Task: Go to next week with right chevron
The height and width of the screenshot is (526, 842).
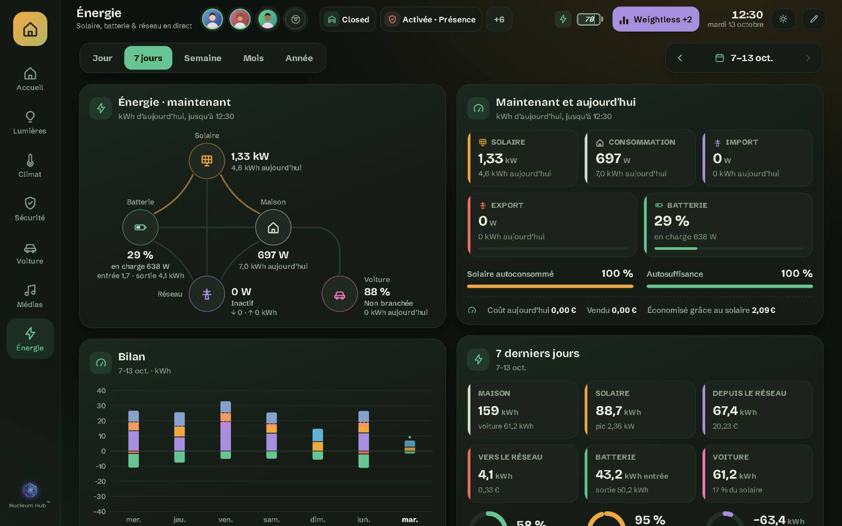Action: tap(808, 58)
